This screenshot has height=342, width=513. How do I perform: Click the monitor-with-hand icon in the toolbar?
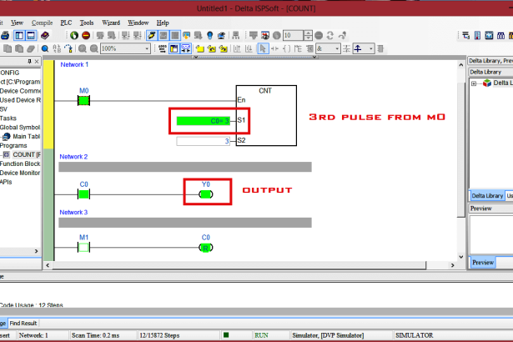(187, 35)
